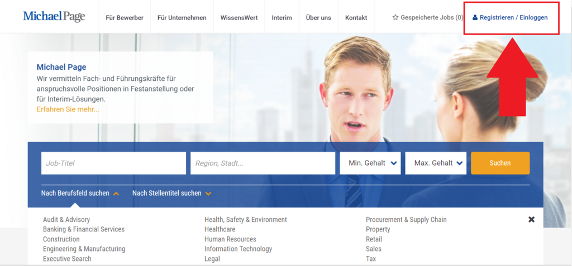Open the Min. Gehalt dropdown
The height and width of the screenshot is (266, 572).
coord(370,163)
